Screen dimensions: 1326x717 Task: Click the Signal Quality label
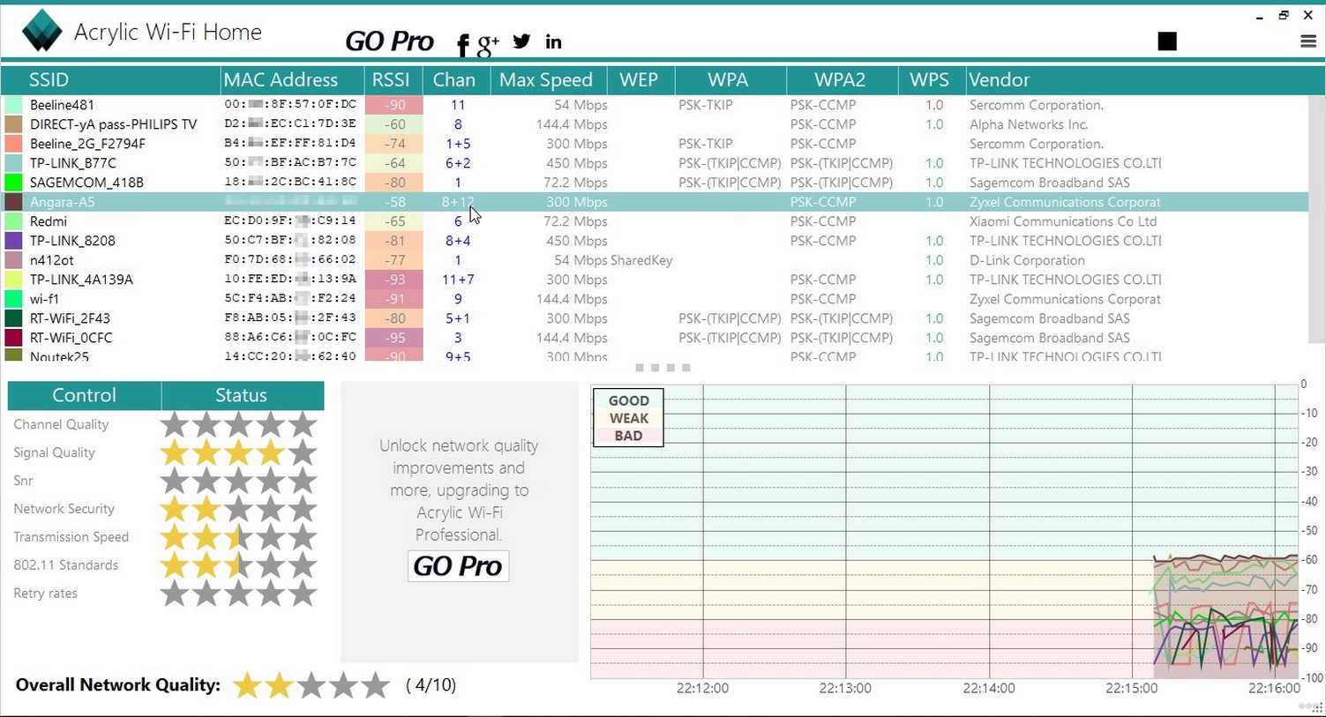pyautogui.click(x=54, y=452)
